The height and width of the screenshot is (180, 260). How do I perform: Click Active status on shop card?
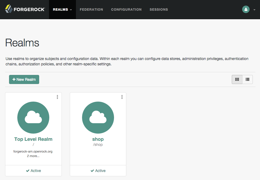pos(98,171)
